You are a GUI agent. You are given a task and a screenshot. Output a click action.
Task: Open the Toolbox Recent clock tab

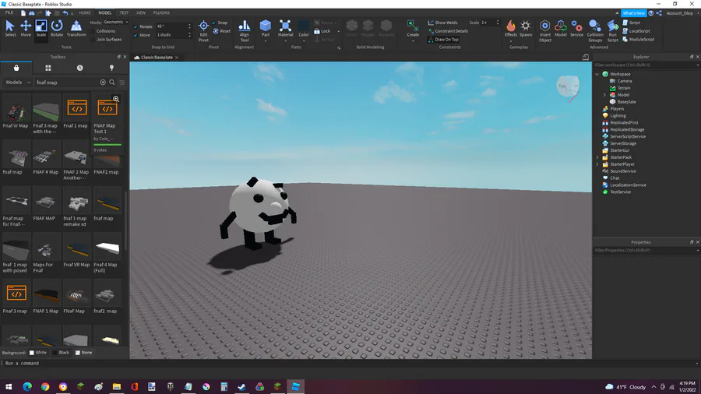(x=79, y=68)
